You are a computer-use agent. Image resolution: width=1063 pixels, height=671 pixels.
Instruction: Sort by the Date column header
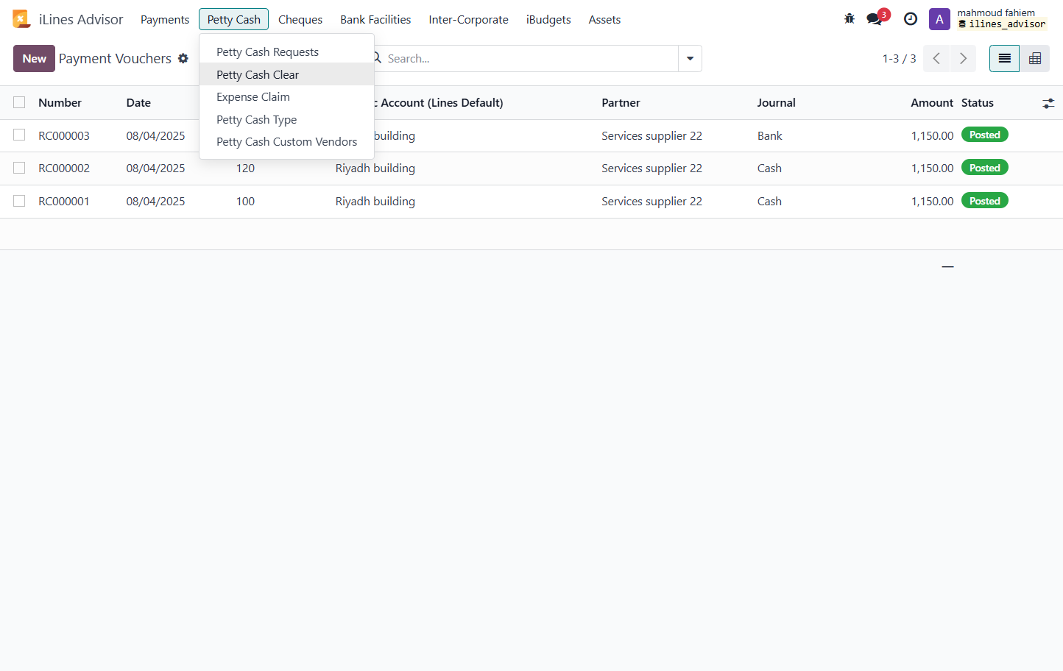pos(138,103)
